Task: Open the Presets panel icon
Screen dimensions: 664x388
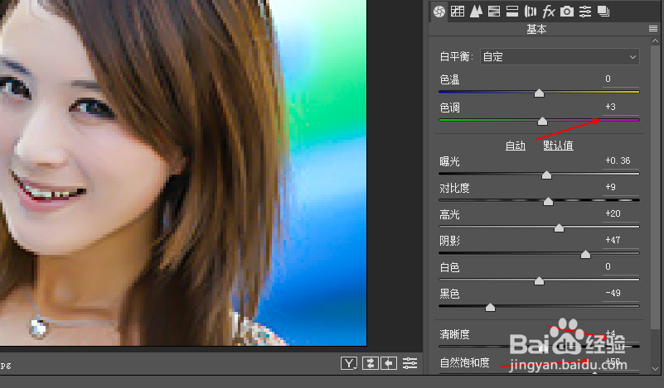Action: 585,12
